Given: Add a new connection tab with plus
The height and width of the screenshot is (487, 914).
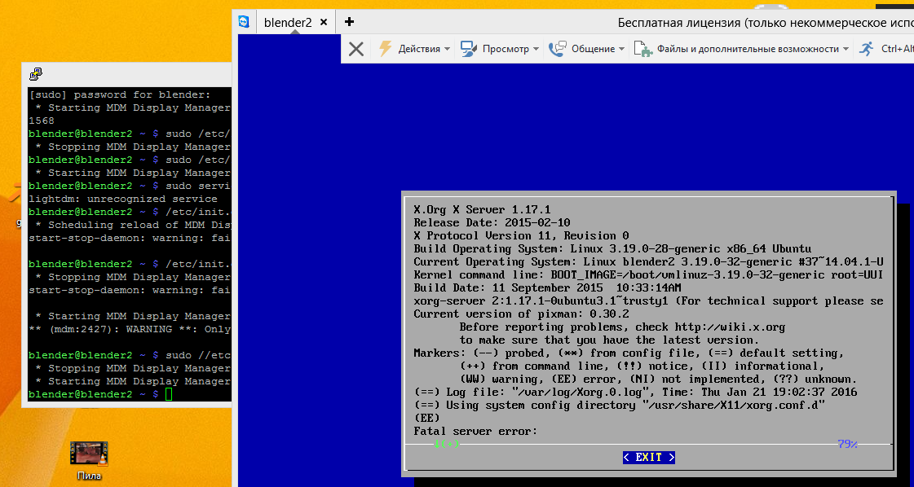Looking at the screenshot, I should [350, 22].
